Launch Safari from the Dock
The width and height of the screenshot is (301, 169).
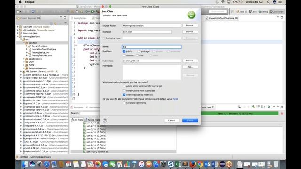coord(47,164)
